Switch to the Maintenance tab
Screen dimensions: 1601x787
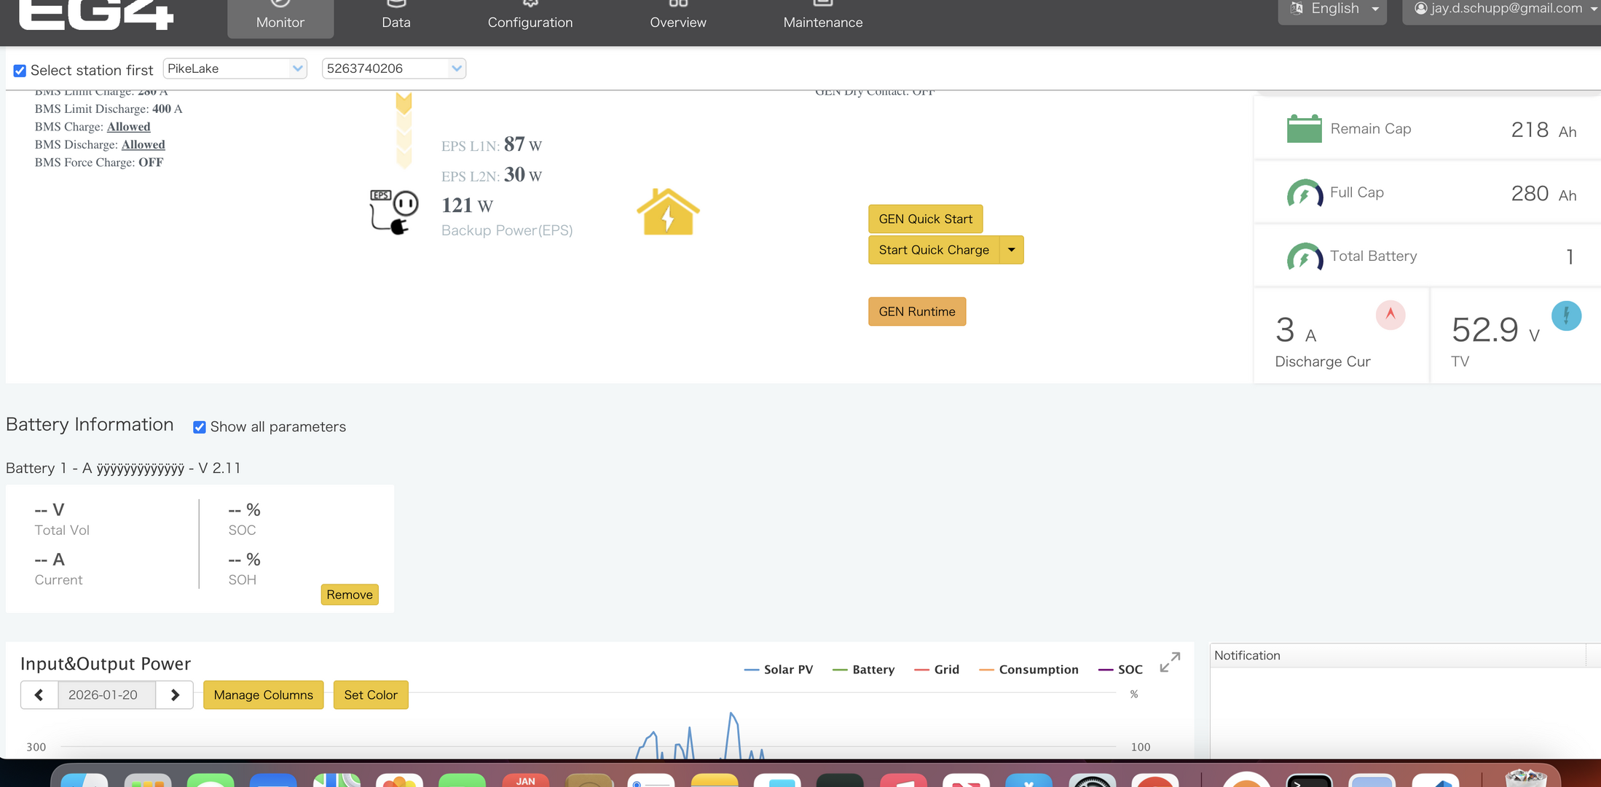[x=822, y=22]
